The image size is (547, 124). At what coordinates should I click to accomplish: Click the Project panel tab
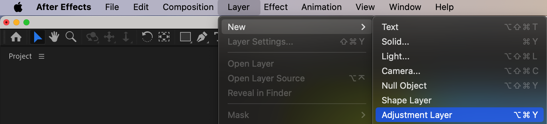click(20, 56)
